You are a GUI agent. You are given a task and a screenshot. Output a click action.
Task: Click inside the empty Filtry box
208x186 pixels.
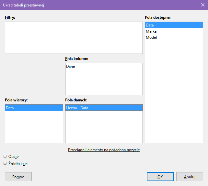coord(74,37)
